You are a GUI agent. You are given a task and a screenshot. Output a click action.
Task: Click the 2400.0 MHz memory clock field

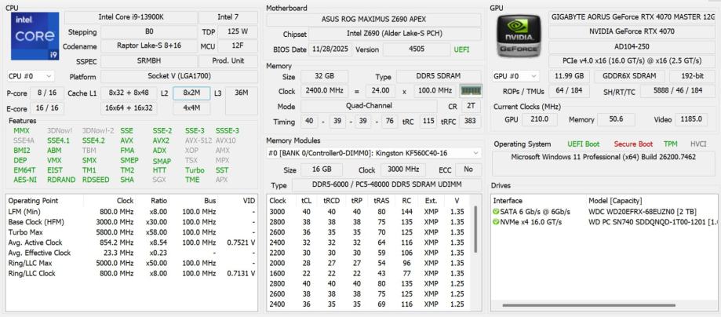(x=324, y=91)
